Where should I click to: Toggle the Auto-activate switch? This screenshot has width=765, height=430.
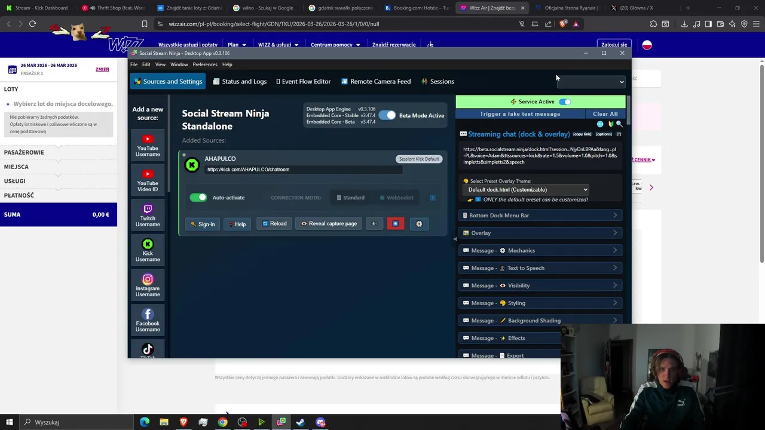[198, 198]
